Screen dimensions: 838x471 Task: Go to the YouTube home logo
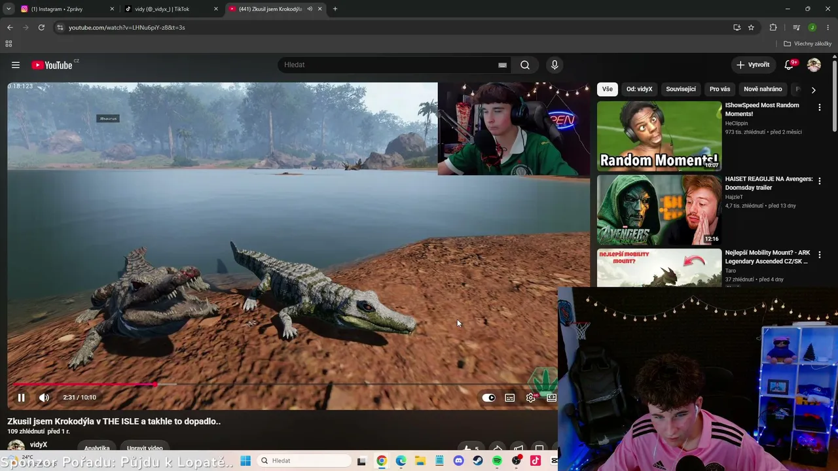tap(52, 65)
